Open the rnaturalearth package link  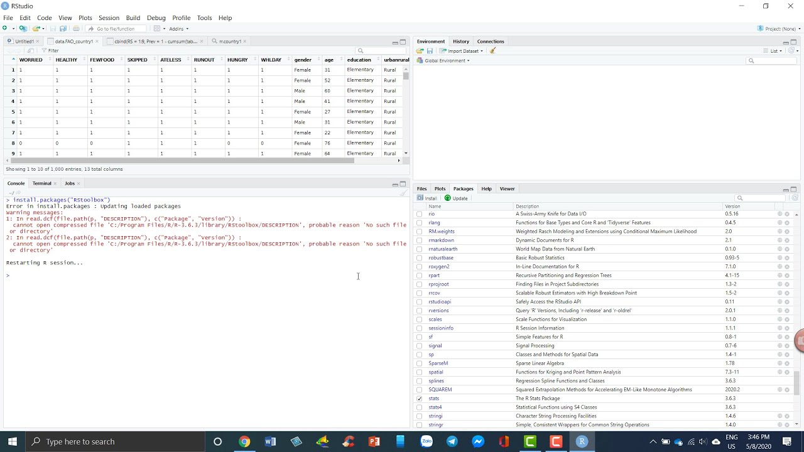point(443,249)
